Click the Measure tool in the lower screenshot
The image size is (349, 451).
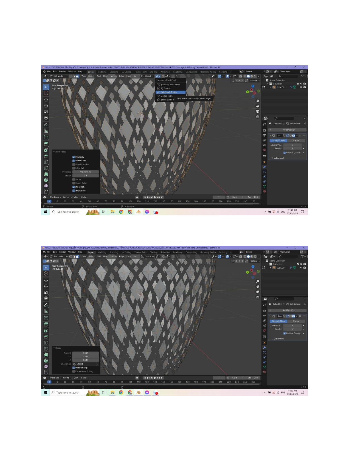click(46, 311)
